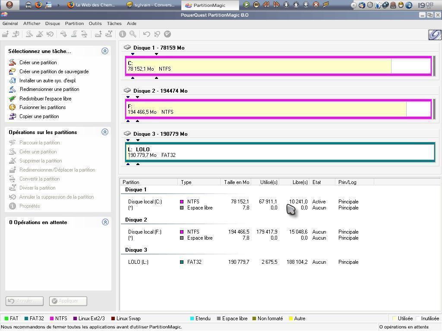Screen dimensions: 442x331
Task: Collapse the Opérations en attente panel
Action: click(x=104, y=222)
